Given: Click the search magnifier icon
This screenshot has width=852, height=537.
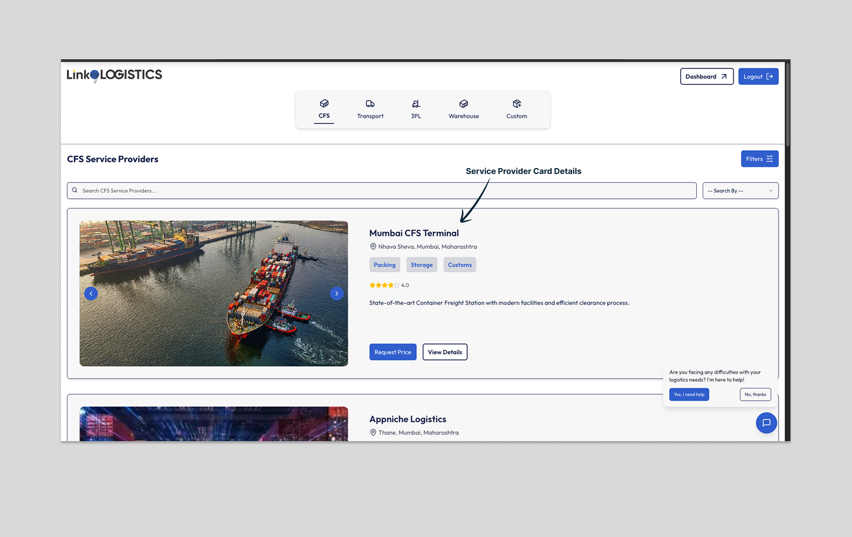Looking at the screenshot, I should point(75,190).
